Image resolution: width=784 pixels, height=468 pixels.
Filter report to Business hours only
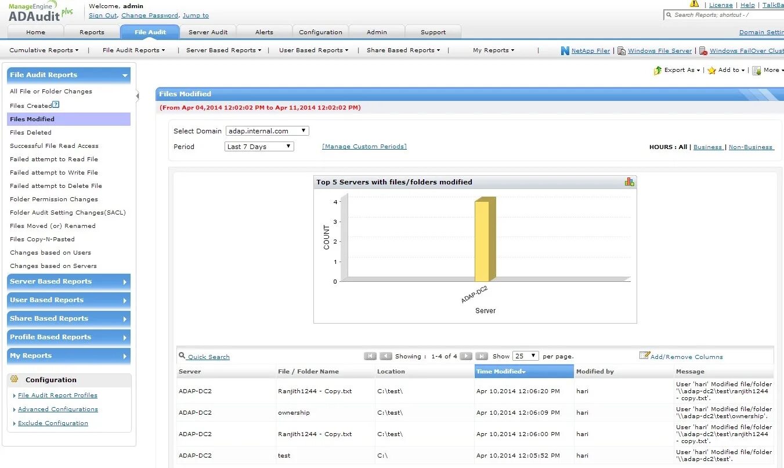pyautogui.click(x=708, y=147)
